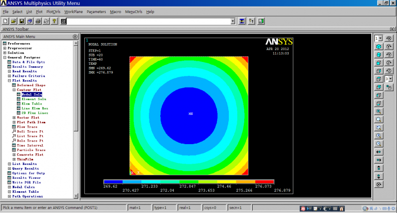
Task: Pan the model up with arrow icon
Action: click(x=379, y=168)
